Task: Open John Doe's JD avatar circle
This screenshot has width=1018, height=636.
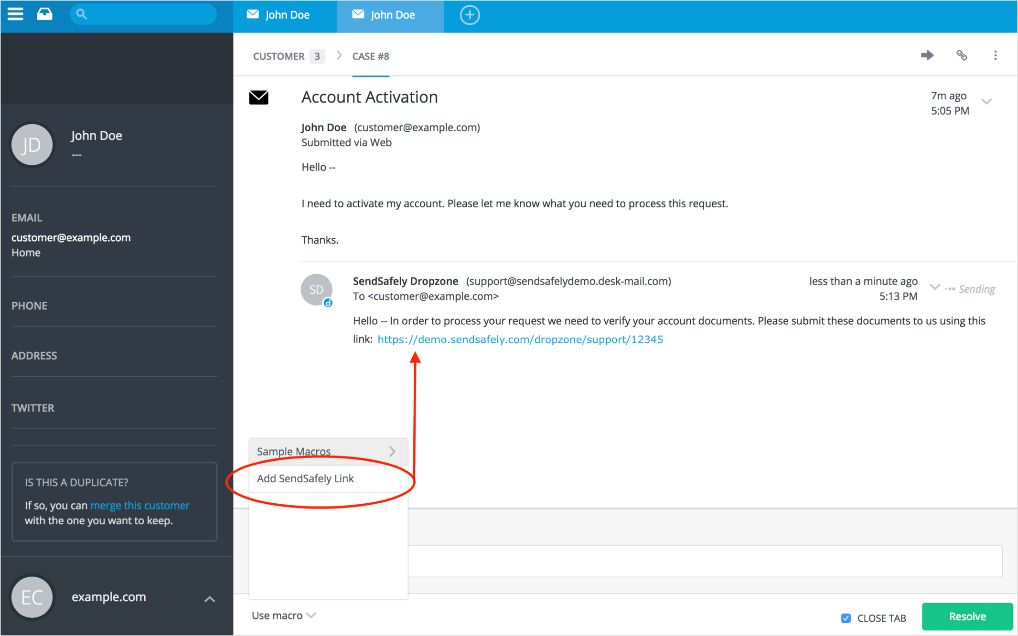Action: pyautogui.click(x=32, y=145)
